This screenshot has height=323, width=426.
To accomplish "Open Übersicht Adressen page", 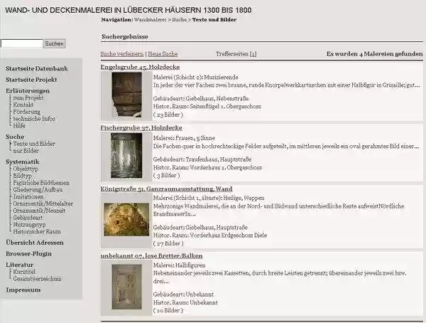I will (34, 243).
